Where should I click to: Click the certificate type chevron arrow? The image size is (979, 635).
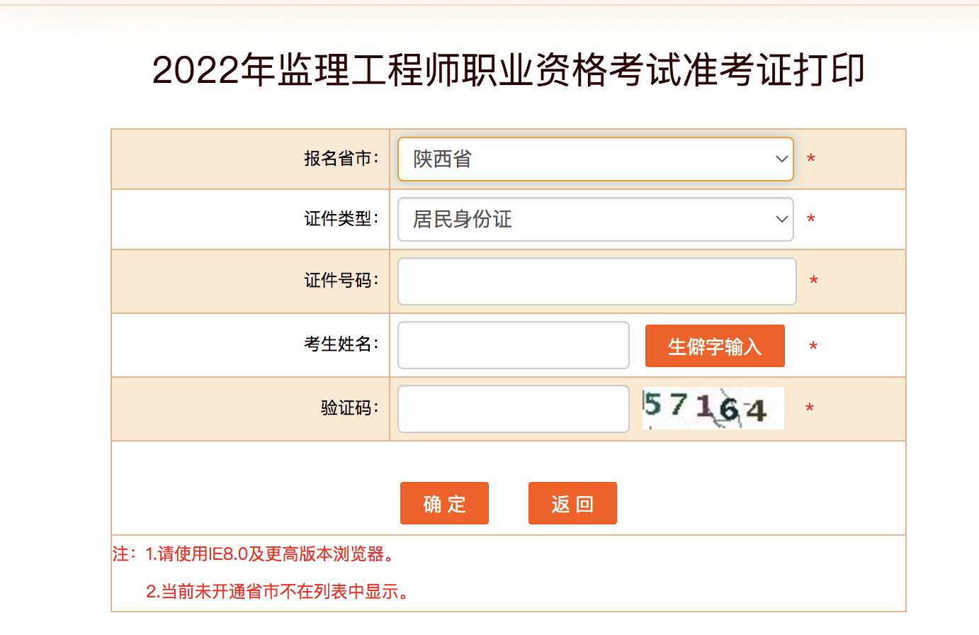780,219
